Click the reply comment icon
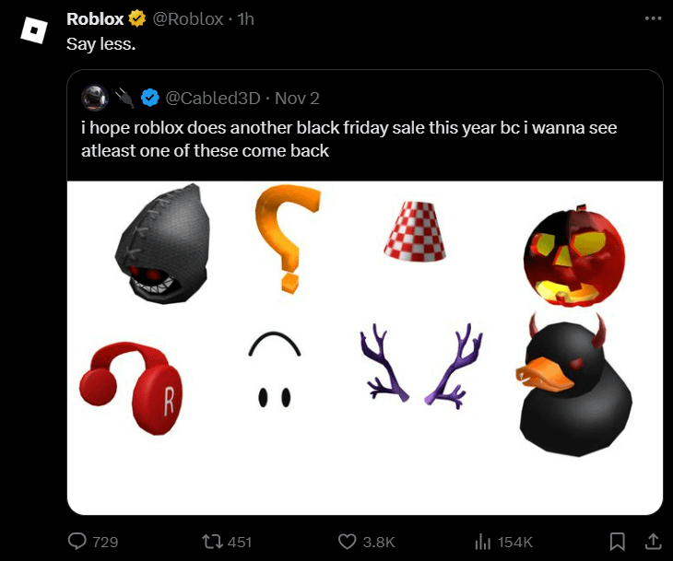This screenshot has width=673, height=561. click(x=79, y=541)
